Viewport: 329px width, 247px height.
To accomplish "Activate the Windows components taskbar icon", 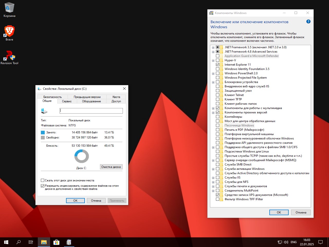I will tap(69, 242).
